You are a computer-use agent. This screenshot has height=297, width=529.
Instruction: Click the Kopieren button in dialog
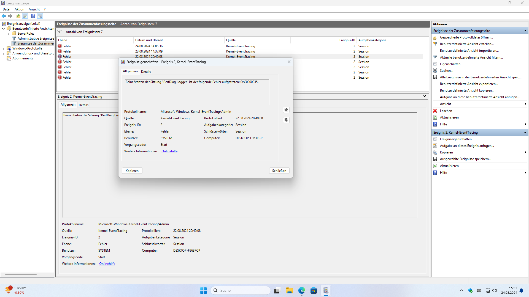tap(132, 171)
